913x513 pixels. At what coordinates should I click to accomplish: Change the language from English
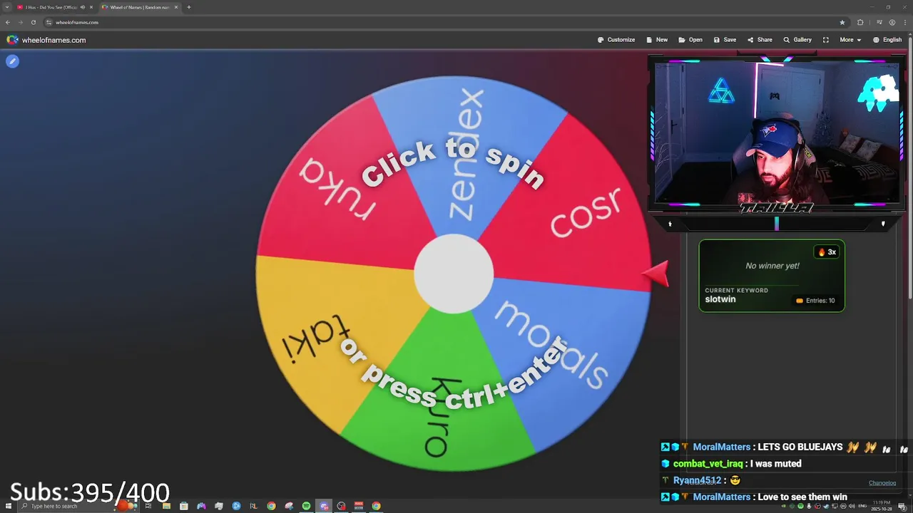[887, 40]
